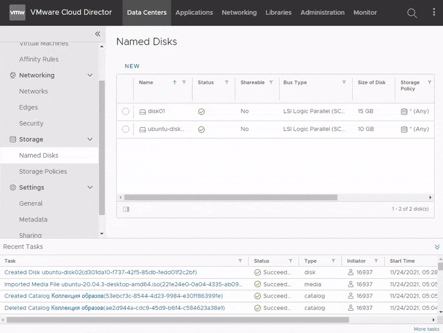This screenshot has height=333, width=443.
Task: Open the Monitor tab
Action: 365,13
